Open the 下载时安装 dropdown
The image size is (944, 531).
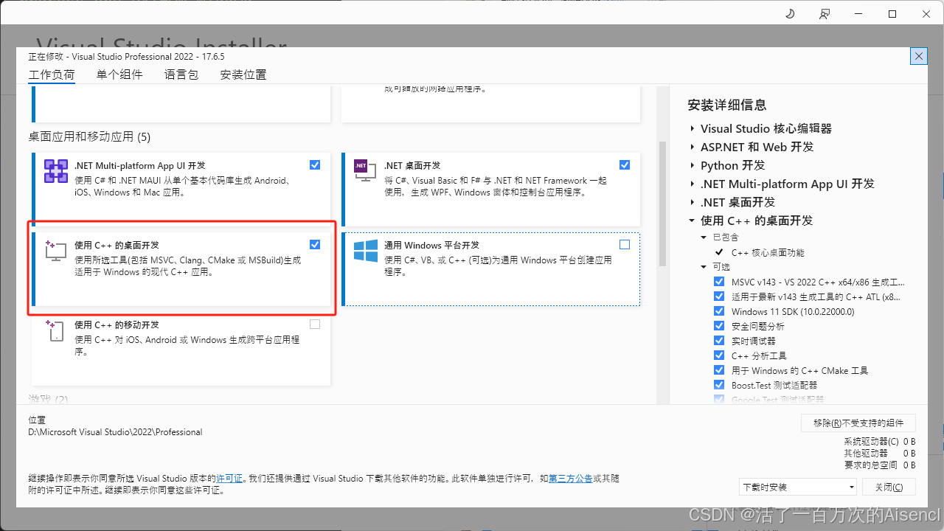798,487
